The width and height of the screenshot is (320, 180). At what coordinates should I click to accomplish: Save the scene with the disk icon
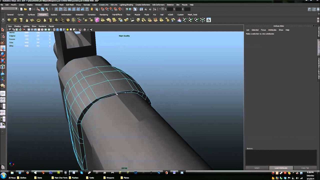point(30,9)
